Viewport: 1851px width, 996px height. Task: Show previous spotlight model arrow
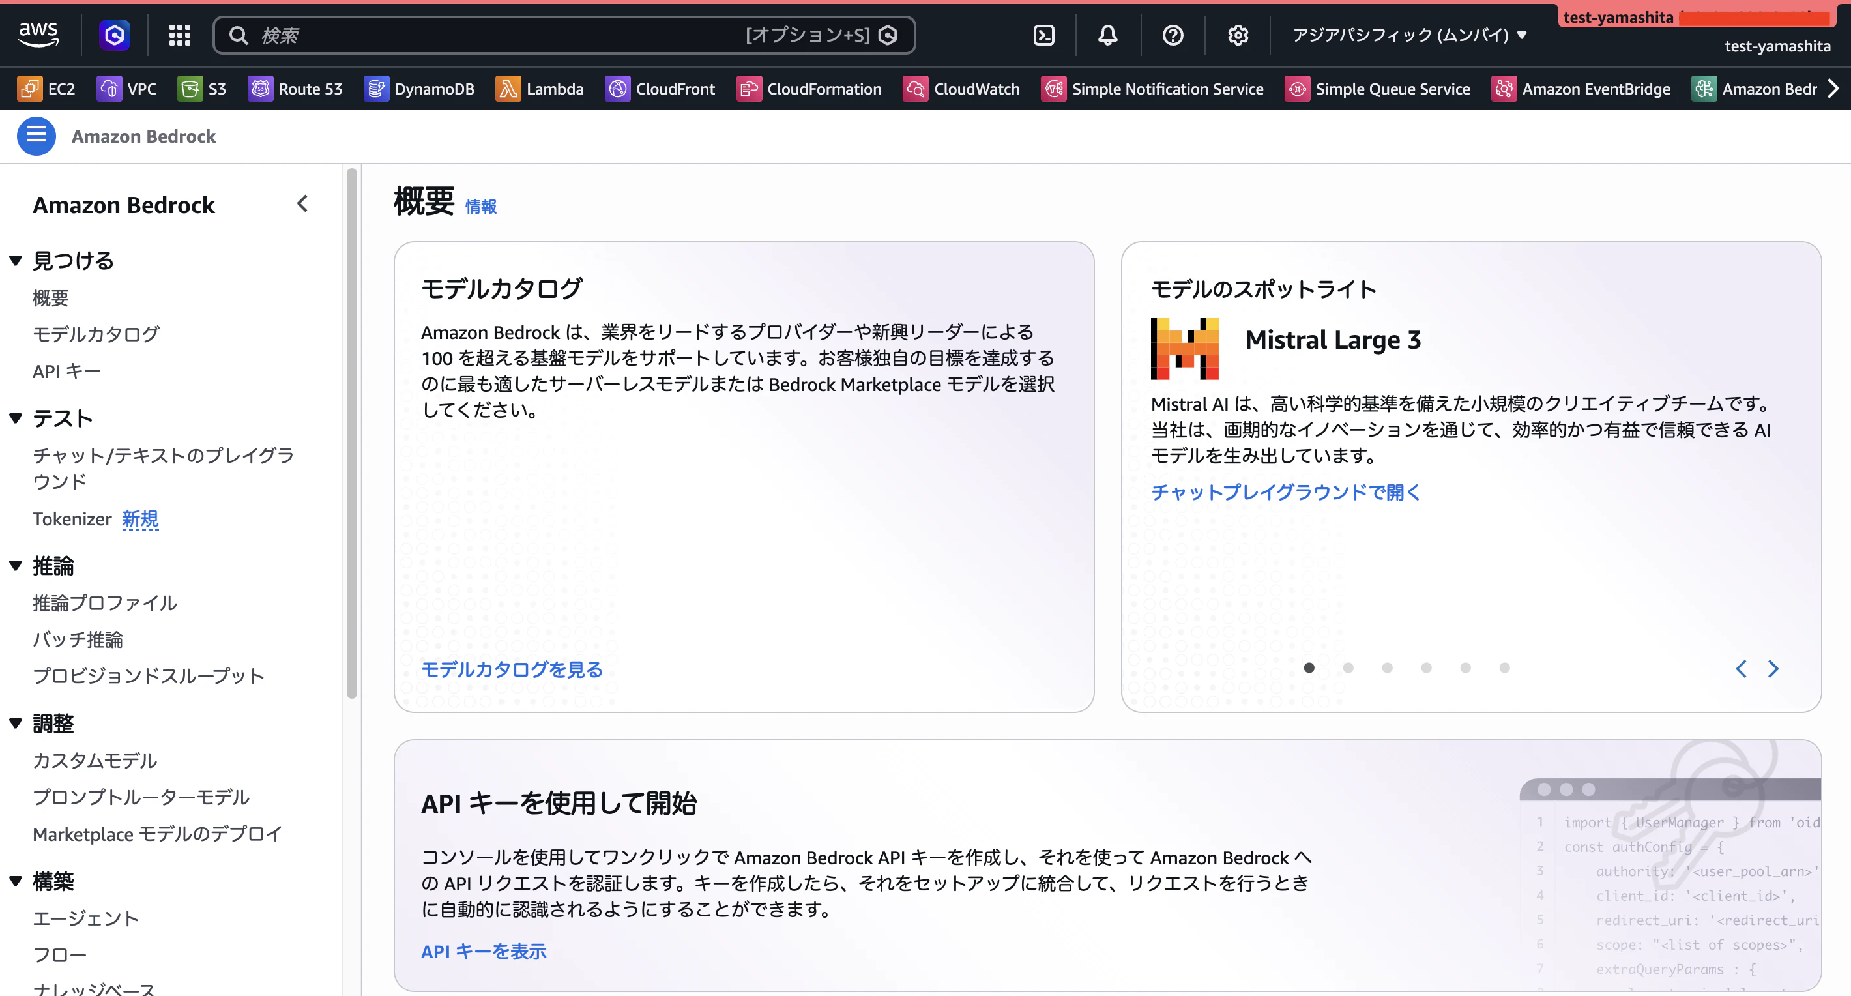point(1740,668)
